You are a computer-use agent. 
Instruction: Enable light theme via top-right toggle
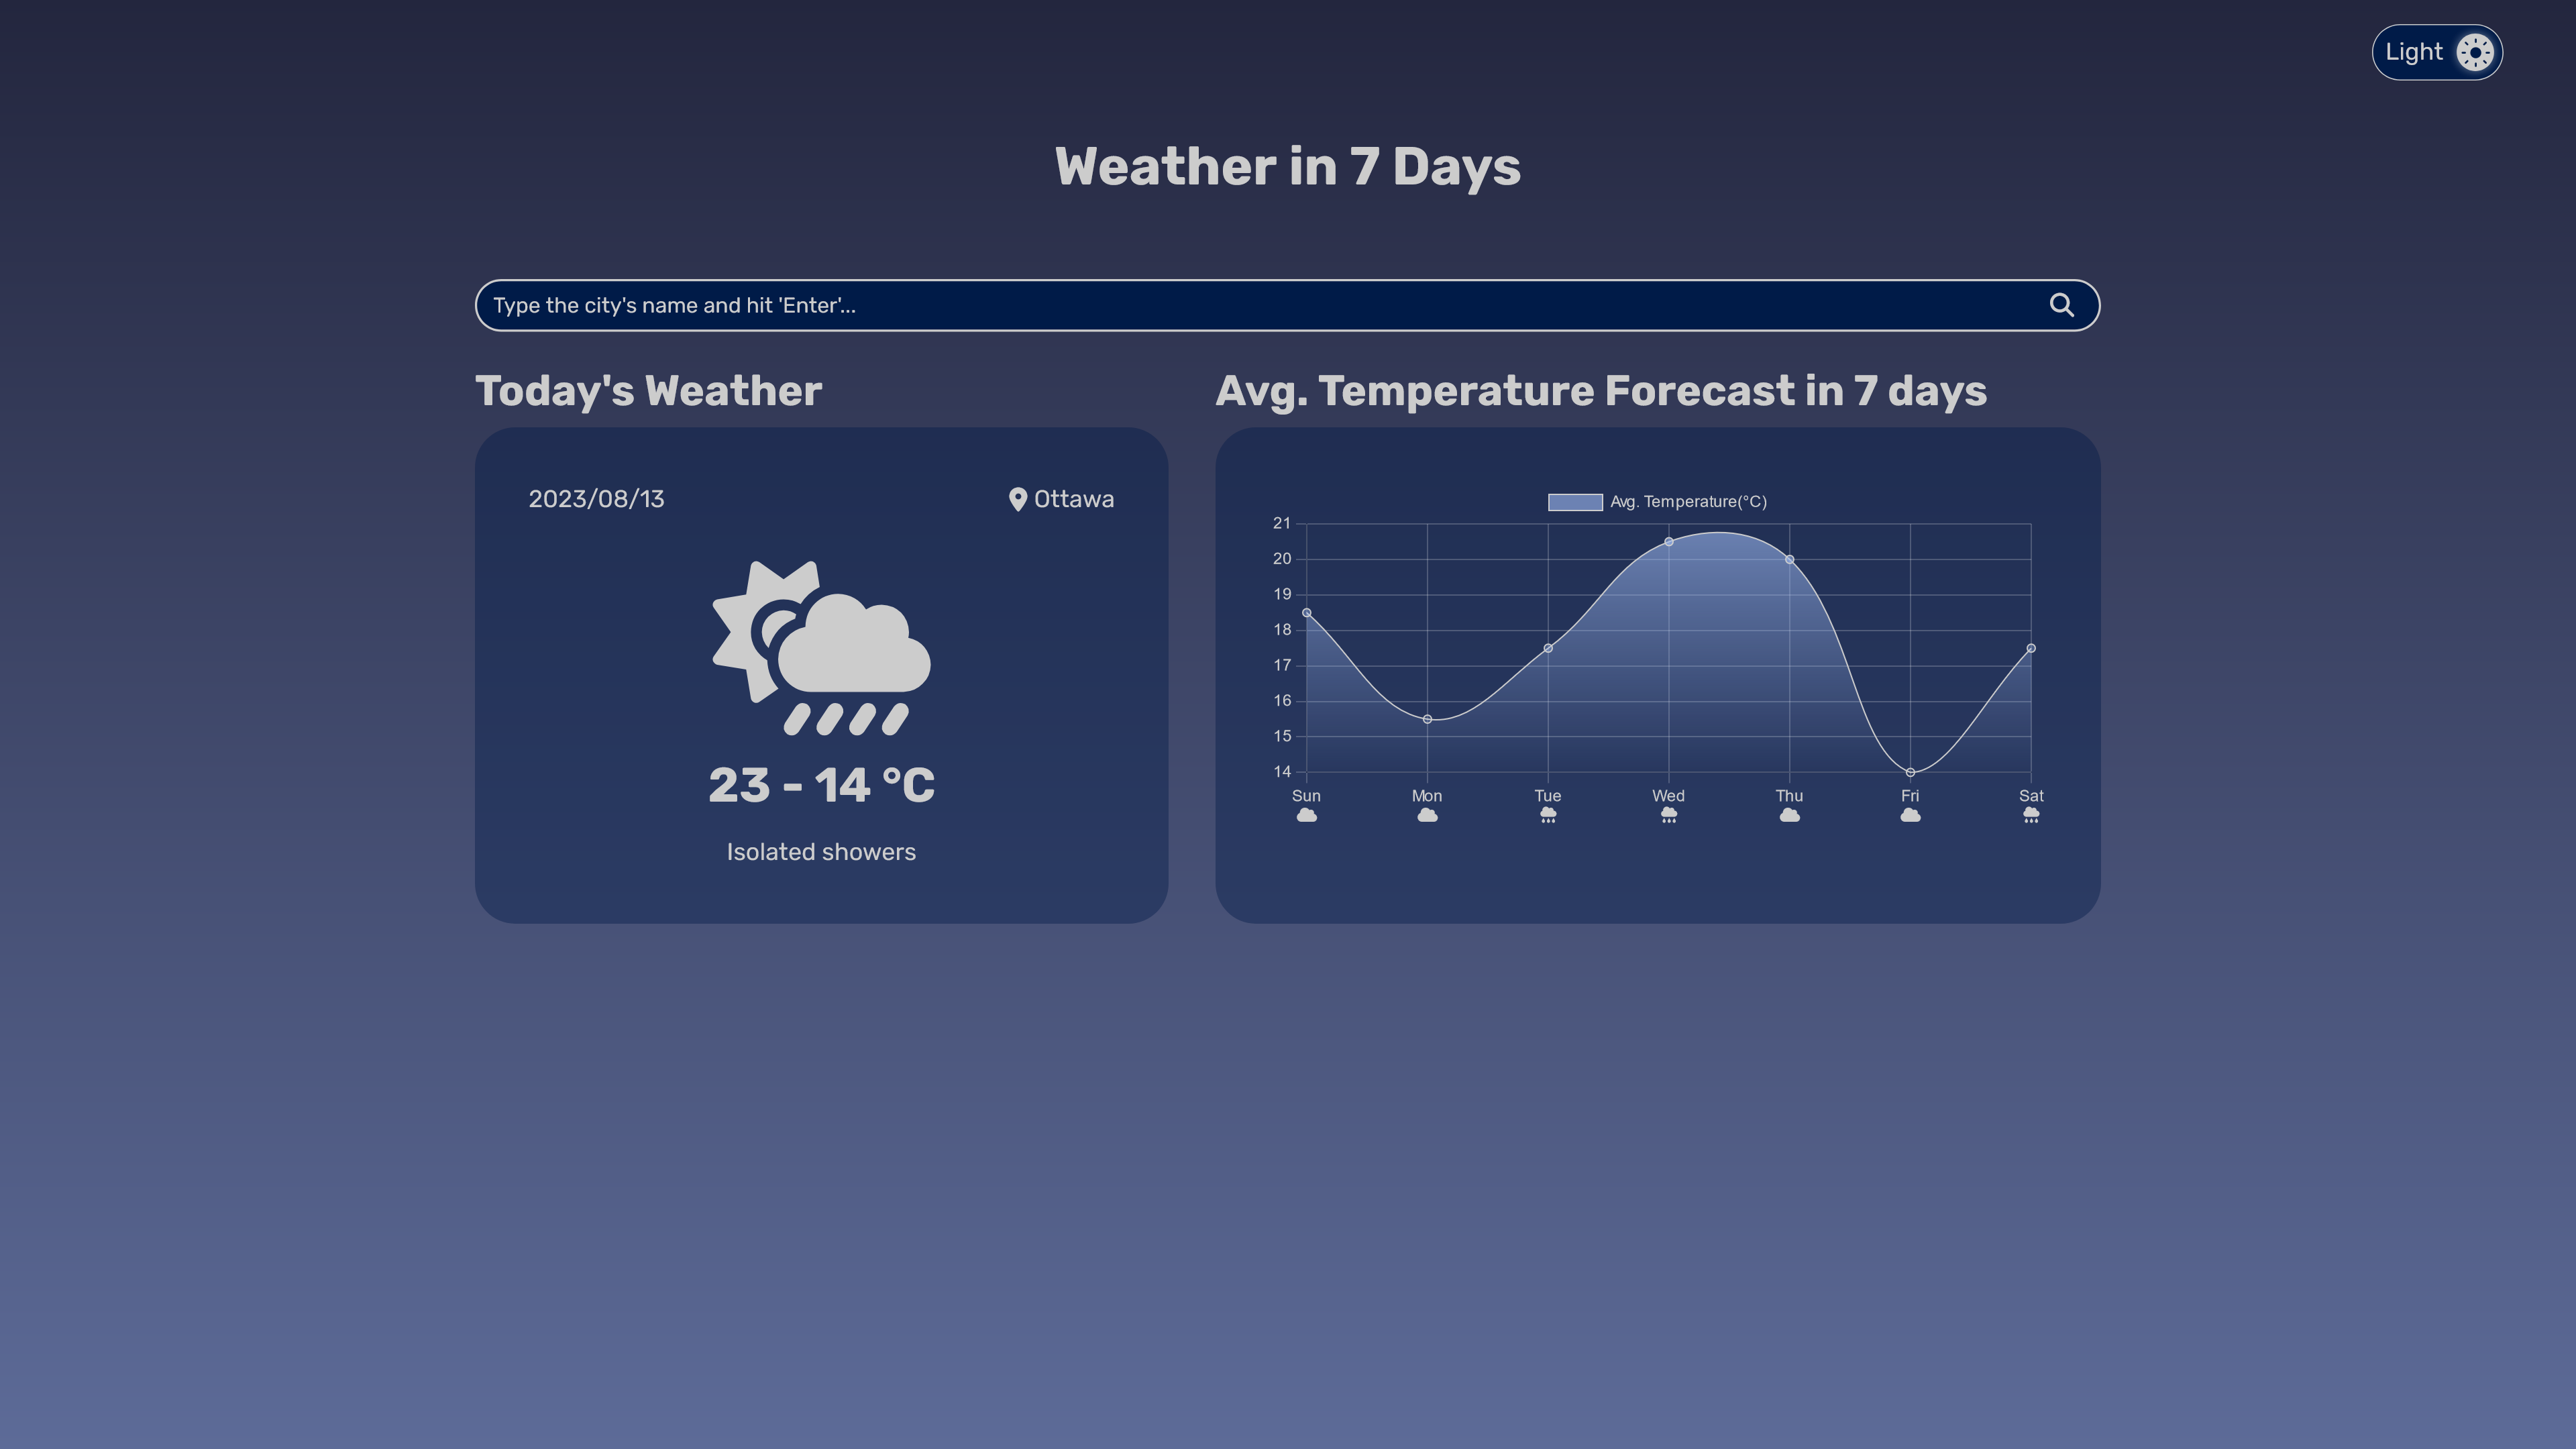pyautogui.click(x=2438, y=51)
